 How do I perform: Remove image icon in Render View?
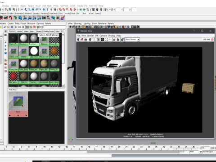[118, 40]
